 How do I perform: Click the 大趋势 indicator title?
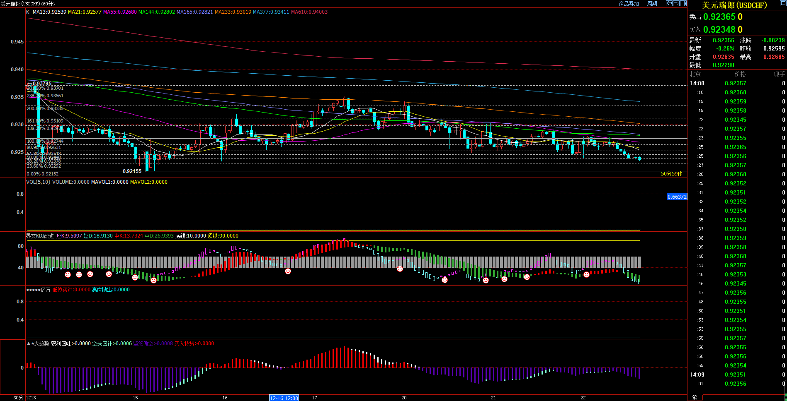pos(41,343)
